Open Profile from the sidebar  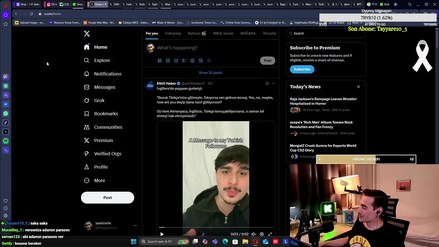point(96,167)
